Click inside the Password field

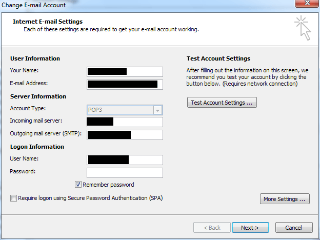coord(125,172)
